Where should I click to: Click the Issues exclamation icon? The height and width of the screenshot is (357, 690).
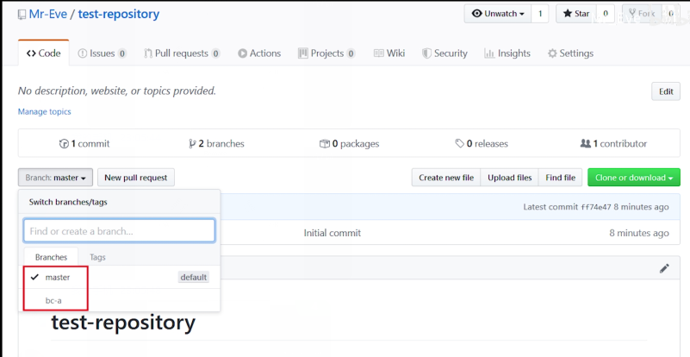(x=83, y=53)
